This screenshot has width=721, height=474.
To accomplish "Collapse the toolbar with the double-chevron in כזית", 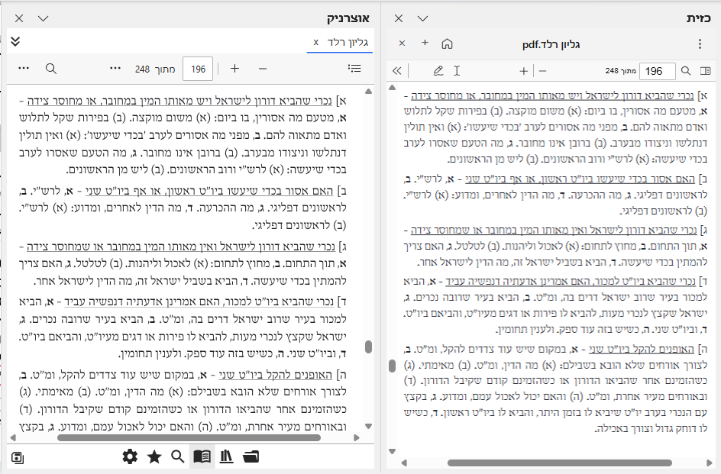I will point(398,69).
